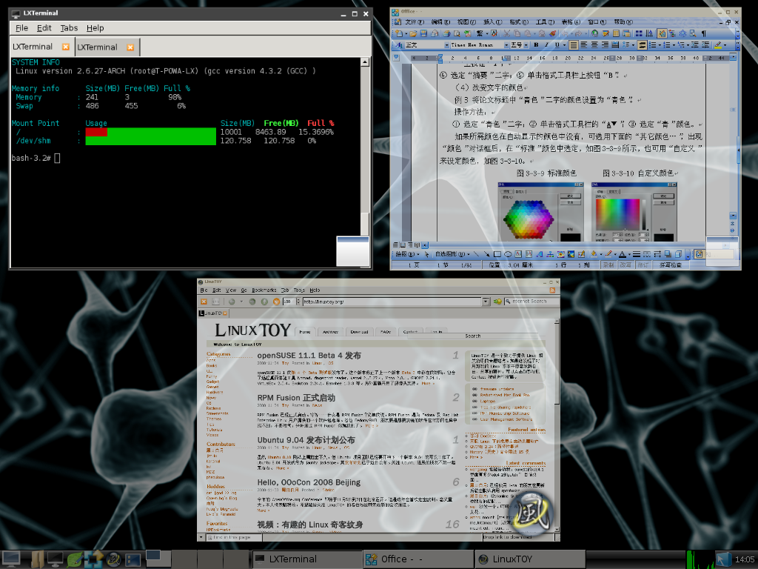Expand the 自选图形 AutoShapes dropdown
This screenshot has height=569, width=758.
pos(452,254)
